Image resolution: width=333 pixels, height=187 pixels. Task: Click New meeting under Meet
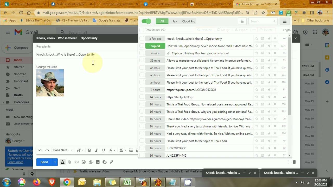click(x=23, y=117)
